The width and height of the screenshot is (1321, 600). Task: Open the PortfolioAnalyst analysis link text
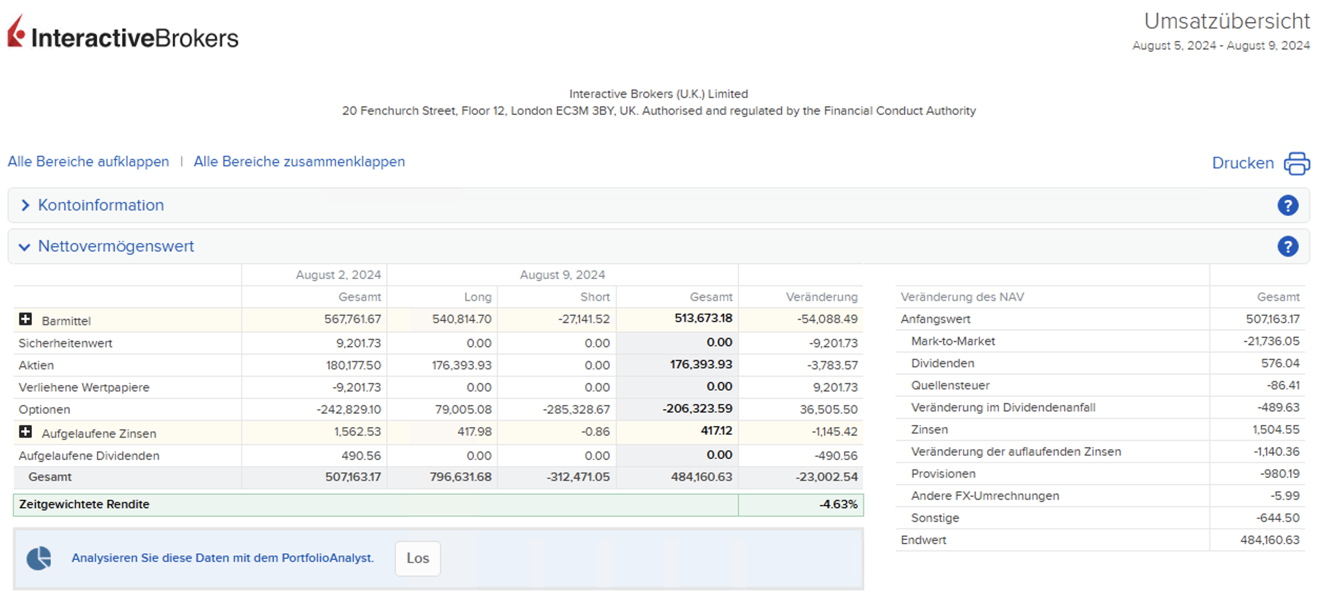point(223,558)
